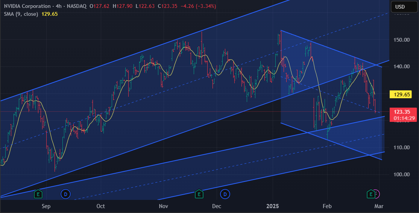This screenshot has width=419, height=213.
Task: Click the close value C123.35 in the header
Action: 167,6
